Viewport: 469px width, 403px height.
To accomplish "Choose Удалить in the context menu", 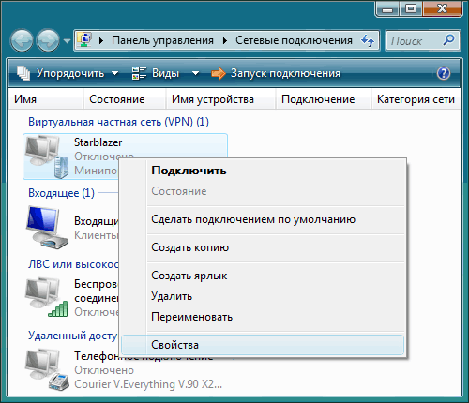I will [x=263, y=296].
